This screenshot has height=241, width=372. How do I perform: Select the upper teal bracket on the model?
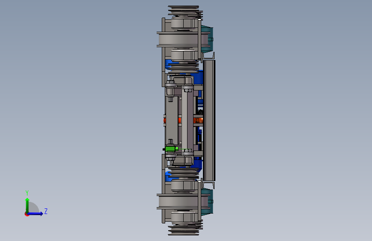coord(207,39)
